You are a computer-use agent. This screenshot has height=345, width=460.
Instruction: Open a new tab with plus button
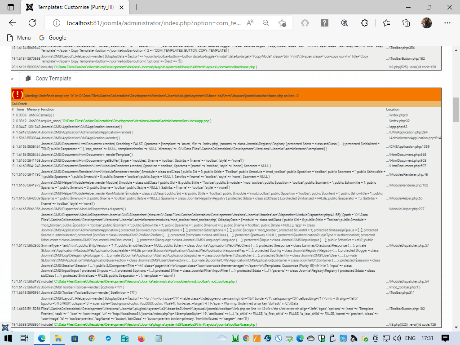tap(137, 7)
